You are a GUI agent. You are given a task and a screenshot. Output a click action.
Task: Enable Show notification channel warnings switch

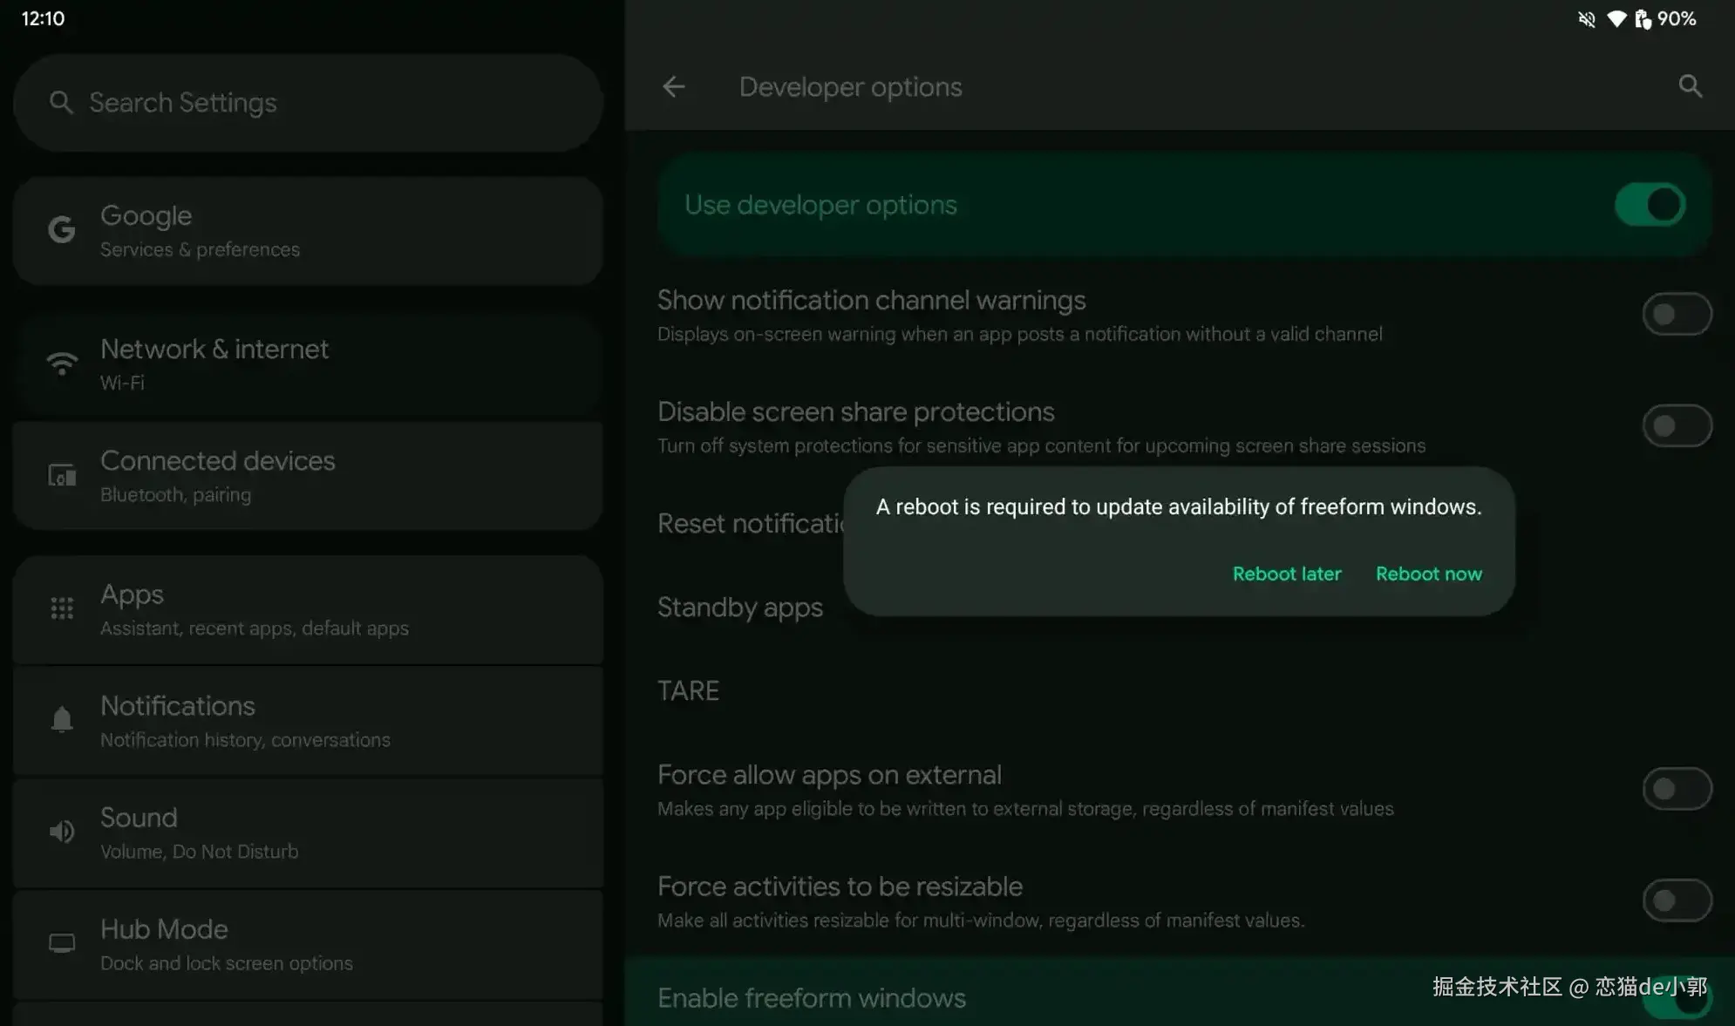[x=1676, y=314]
